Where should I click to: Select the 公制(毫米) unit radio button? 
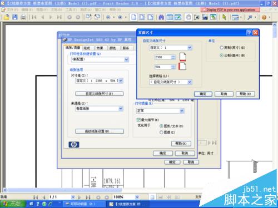coord(221,55)
